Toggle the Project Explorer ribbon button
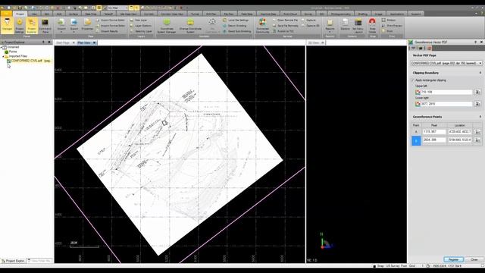The image size is (485, 273). tap(32, 25)
